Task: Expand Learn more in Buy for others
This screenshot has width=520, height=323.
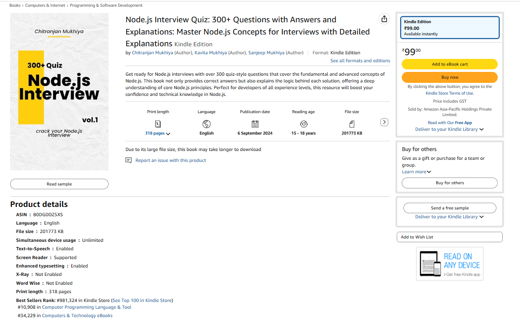Action: pyautogui.click(x=417, y=172)
